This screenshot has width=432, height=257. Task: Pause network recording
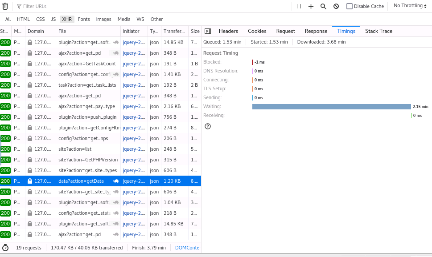click(299, 6)
